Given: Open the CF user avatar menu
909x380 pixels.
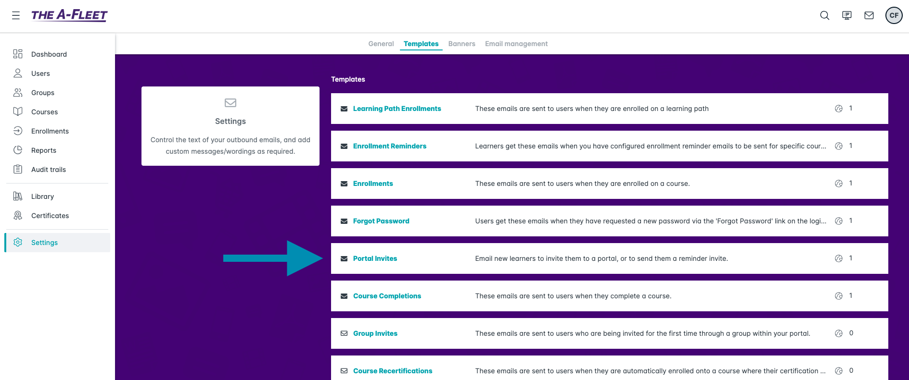Looking at the screenshot, I should tap(894, 15).
